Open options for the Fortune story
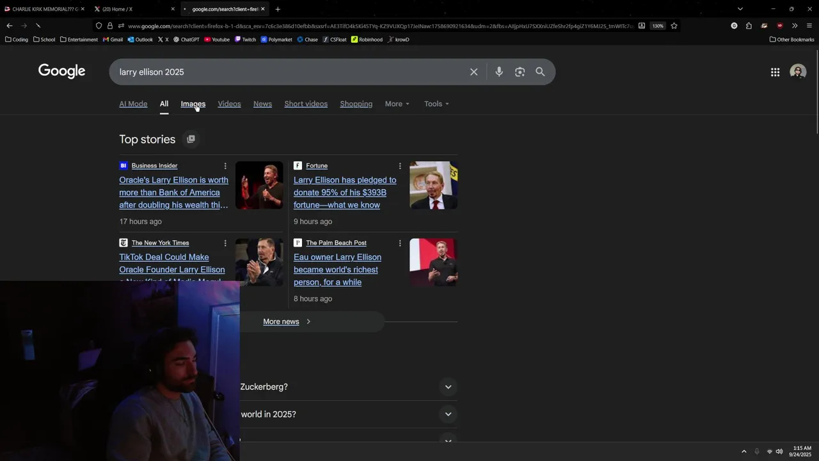The image size is (819, 461). coord(400,166)
